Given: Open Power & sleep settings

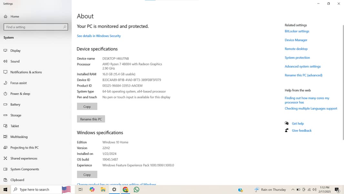Looking at the screenshot, I should (20, 94).
